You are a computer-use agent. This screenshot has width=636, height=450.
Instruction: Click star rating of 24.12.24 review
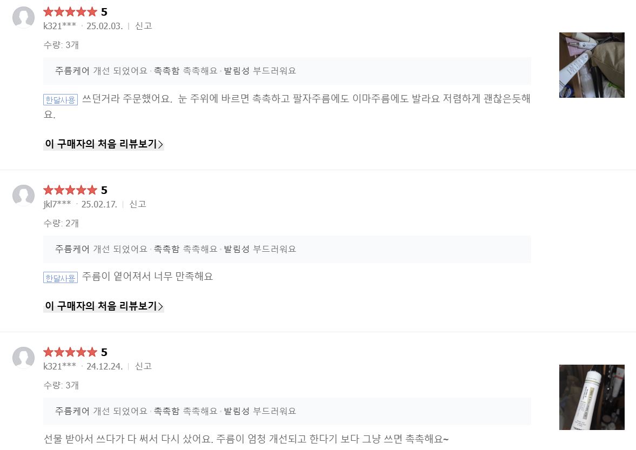click(70, 352)
